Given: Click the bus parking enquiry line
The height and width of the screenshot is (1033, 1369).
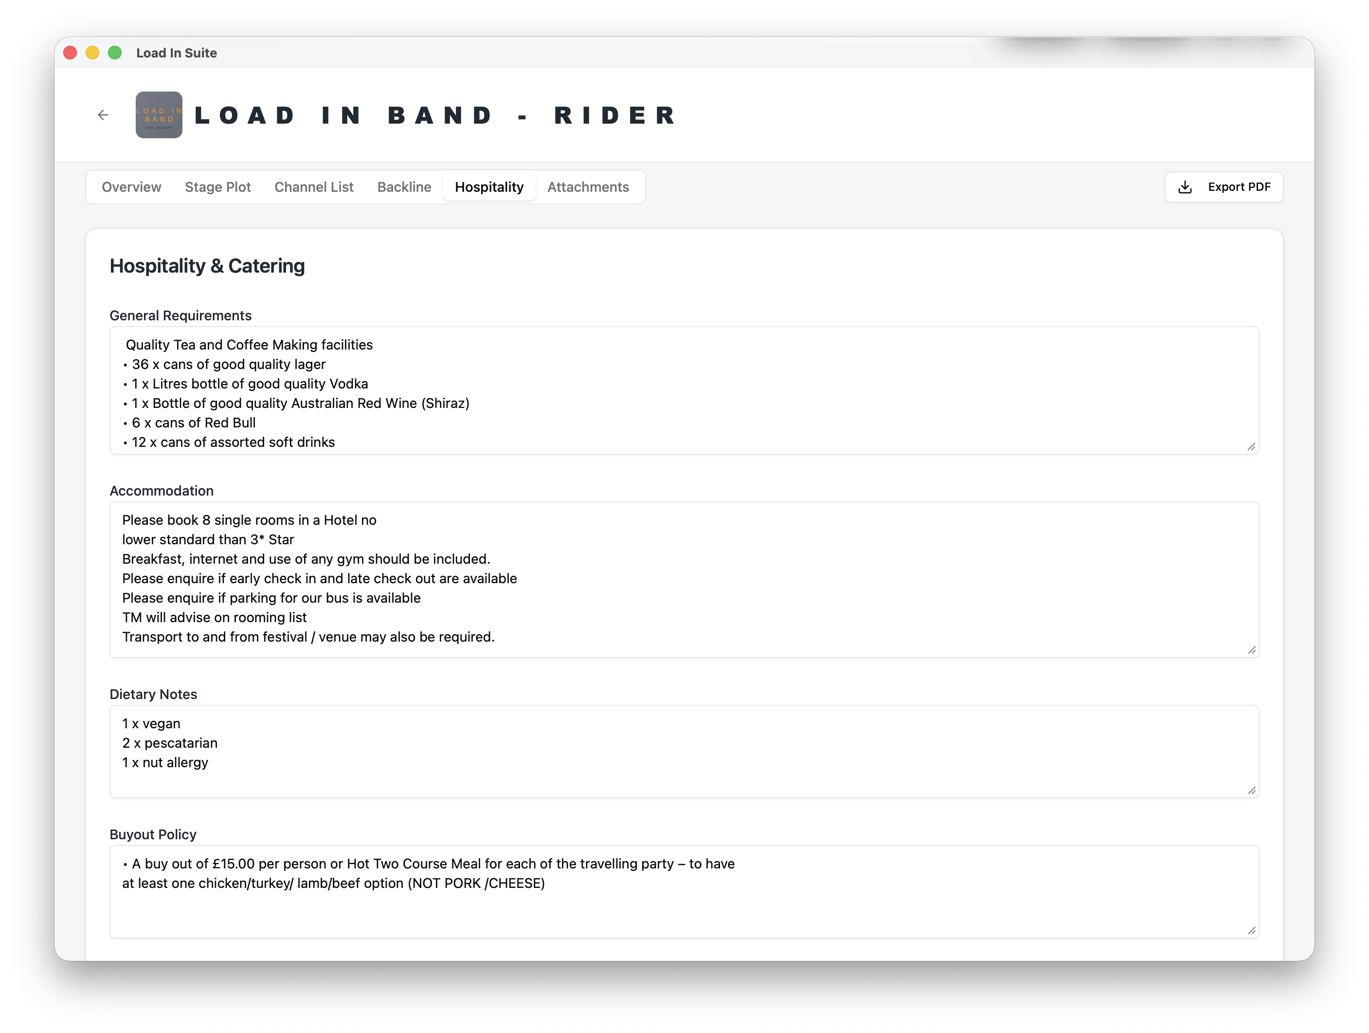Looking at the screenshot, I should pyautogui.click(x=271, y=598).
